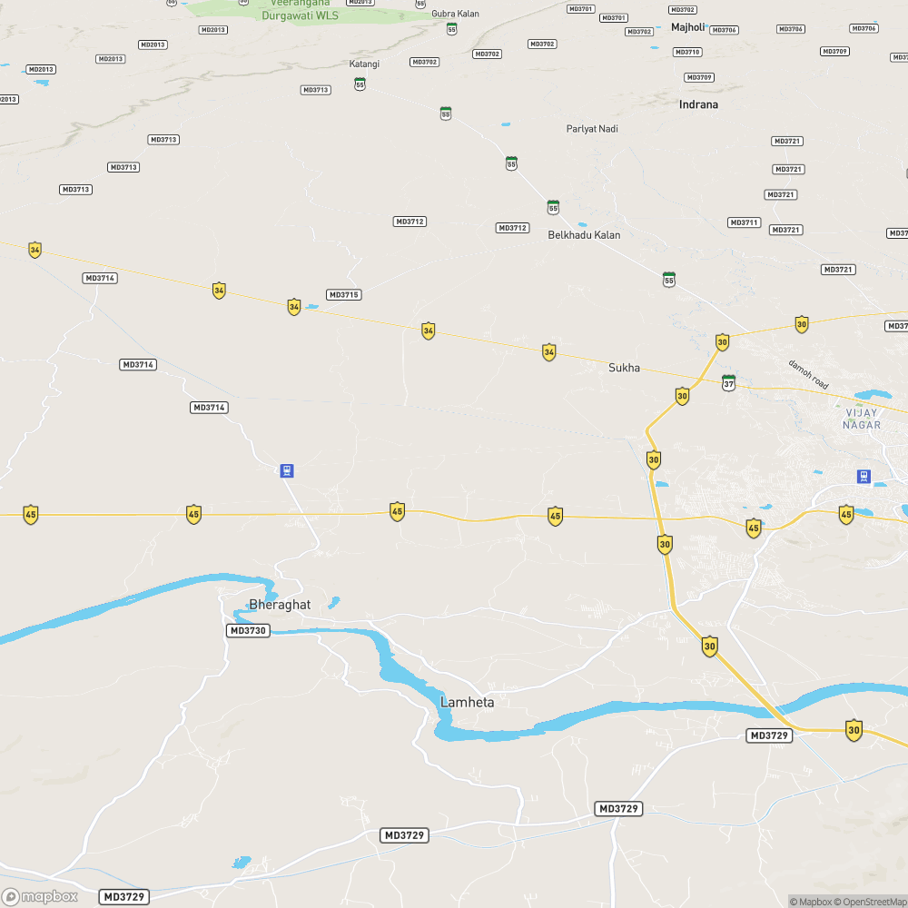Select the Indrana town label

698,104
